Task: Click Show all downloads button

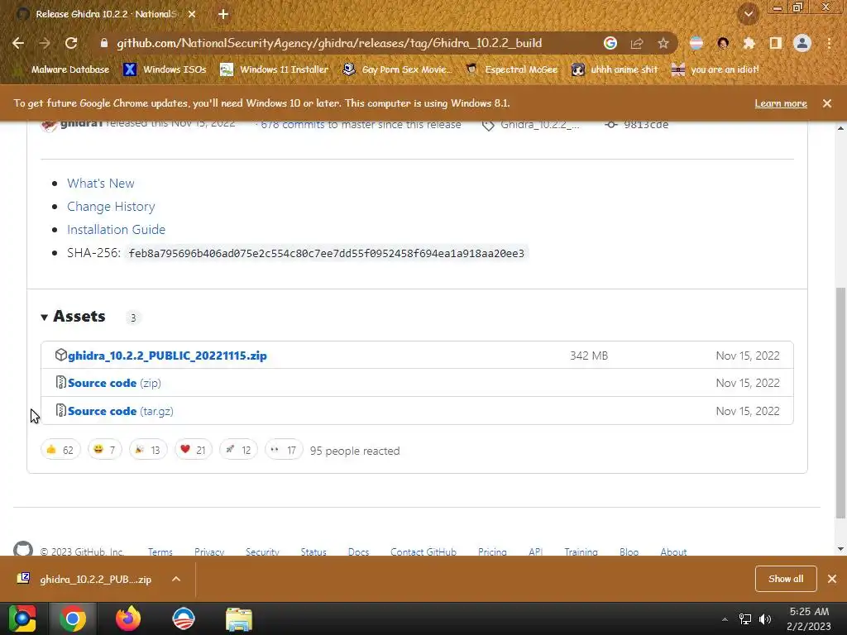Action: click(786, 579)
